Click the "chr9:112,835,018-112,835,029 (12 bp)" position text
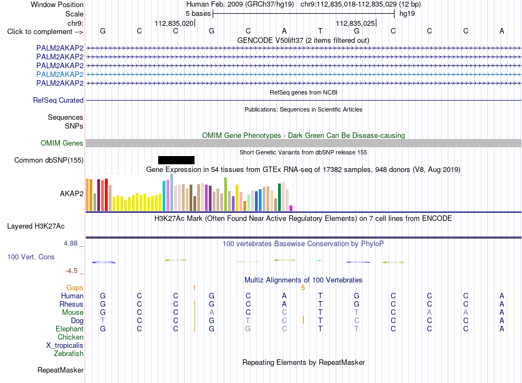 pos(360,4)
